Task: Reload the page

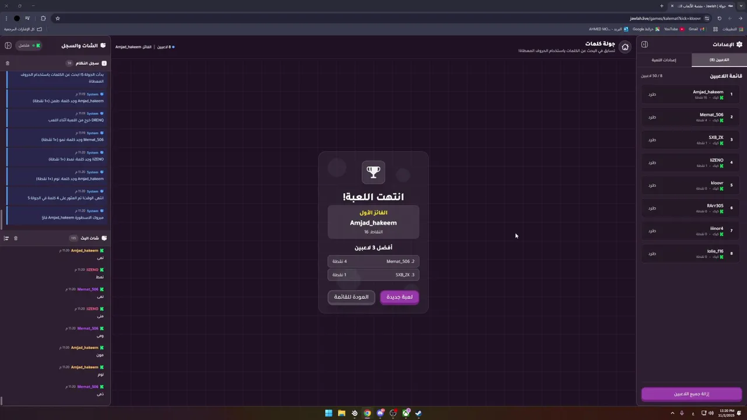Action: pos(719,18)
